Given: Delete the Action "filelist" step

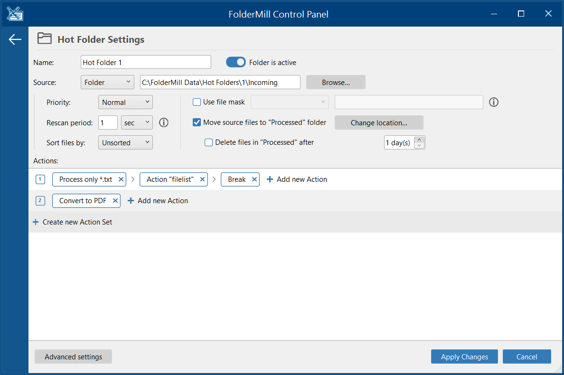Looking at the screenshot, I should 202,179.
